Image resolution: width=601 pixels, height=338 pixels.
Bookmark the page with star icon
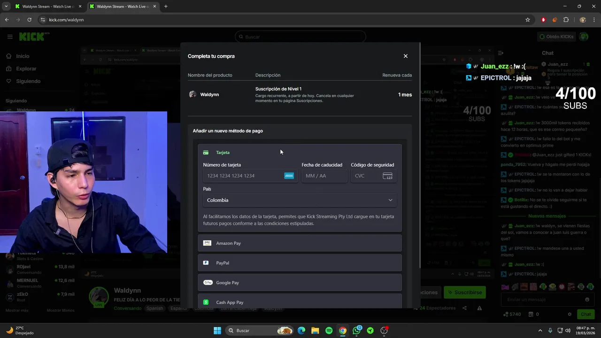(528, 20)
